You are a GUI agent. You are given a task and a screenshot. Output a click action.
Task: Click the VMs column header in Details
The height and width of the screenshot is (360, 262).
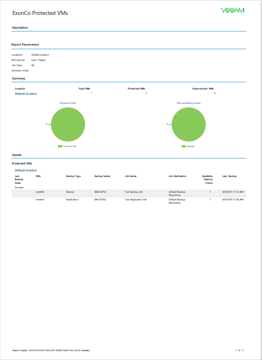(38, 176)
